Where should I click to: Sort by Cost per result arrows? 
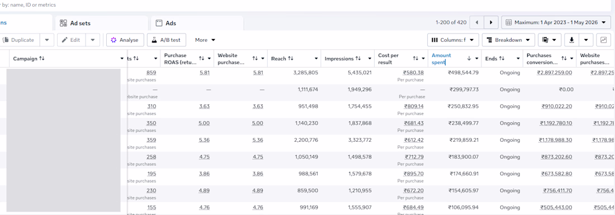point(415,58)
